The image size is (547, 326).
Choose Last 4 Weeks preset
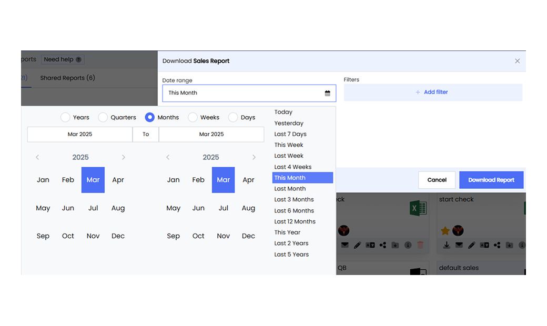click(292, 167)
